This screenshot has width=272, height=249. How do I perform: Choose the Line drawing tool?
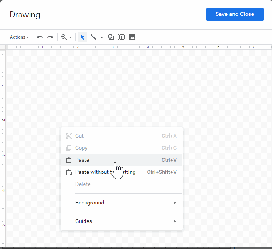[93, 37]
